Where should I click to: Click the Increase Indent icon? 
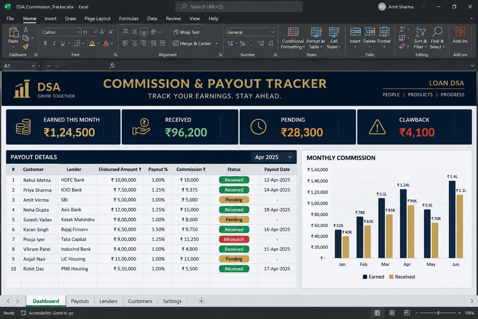(x=162, y=43)
